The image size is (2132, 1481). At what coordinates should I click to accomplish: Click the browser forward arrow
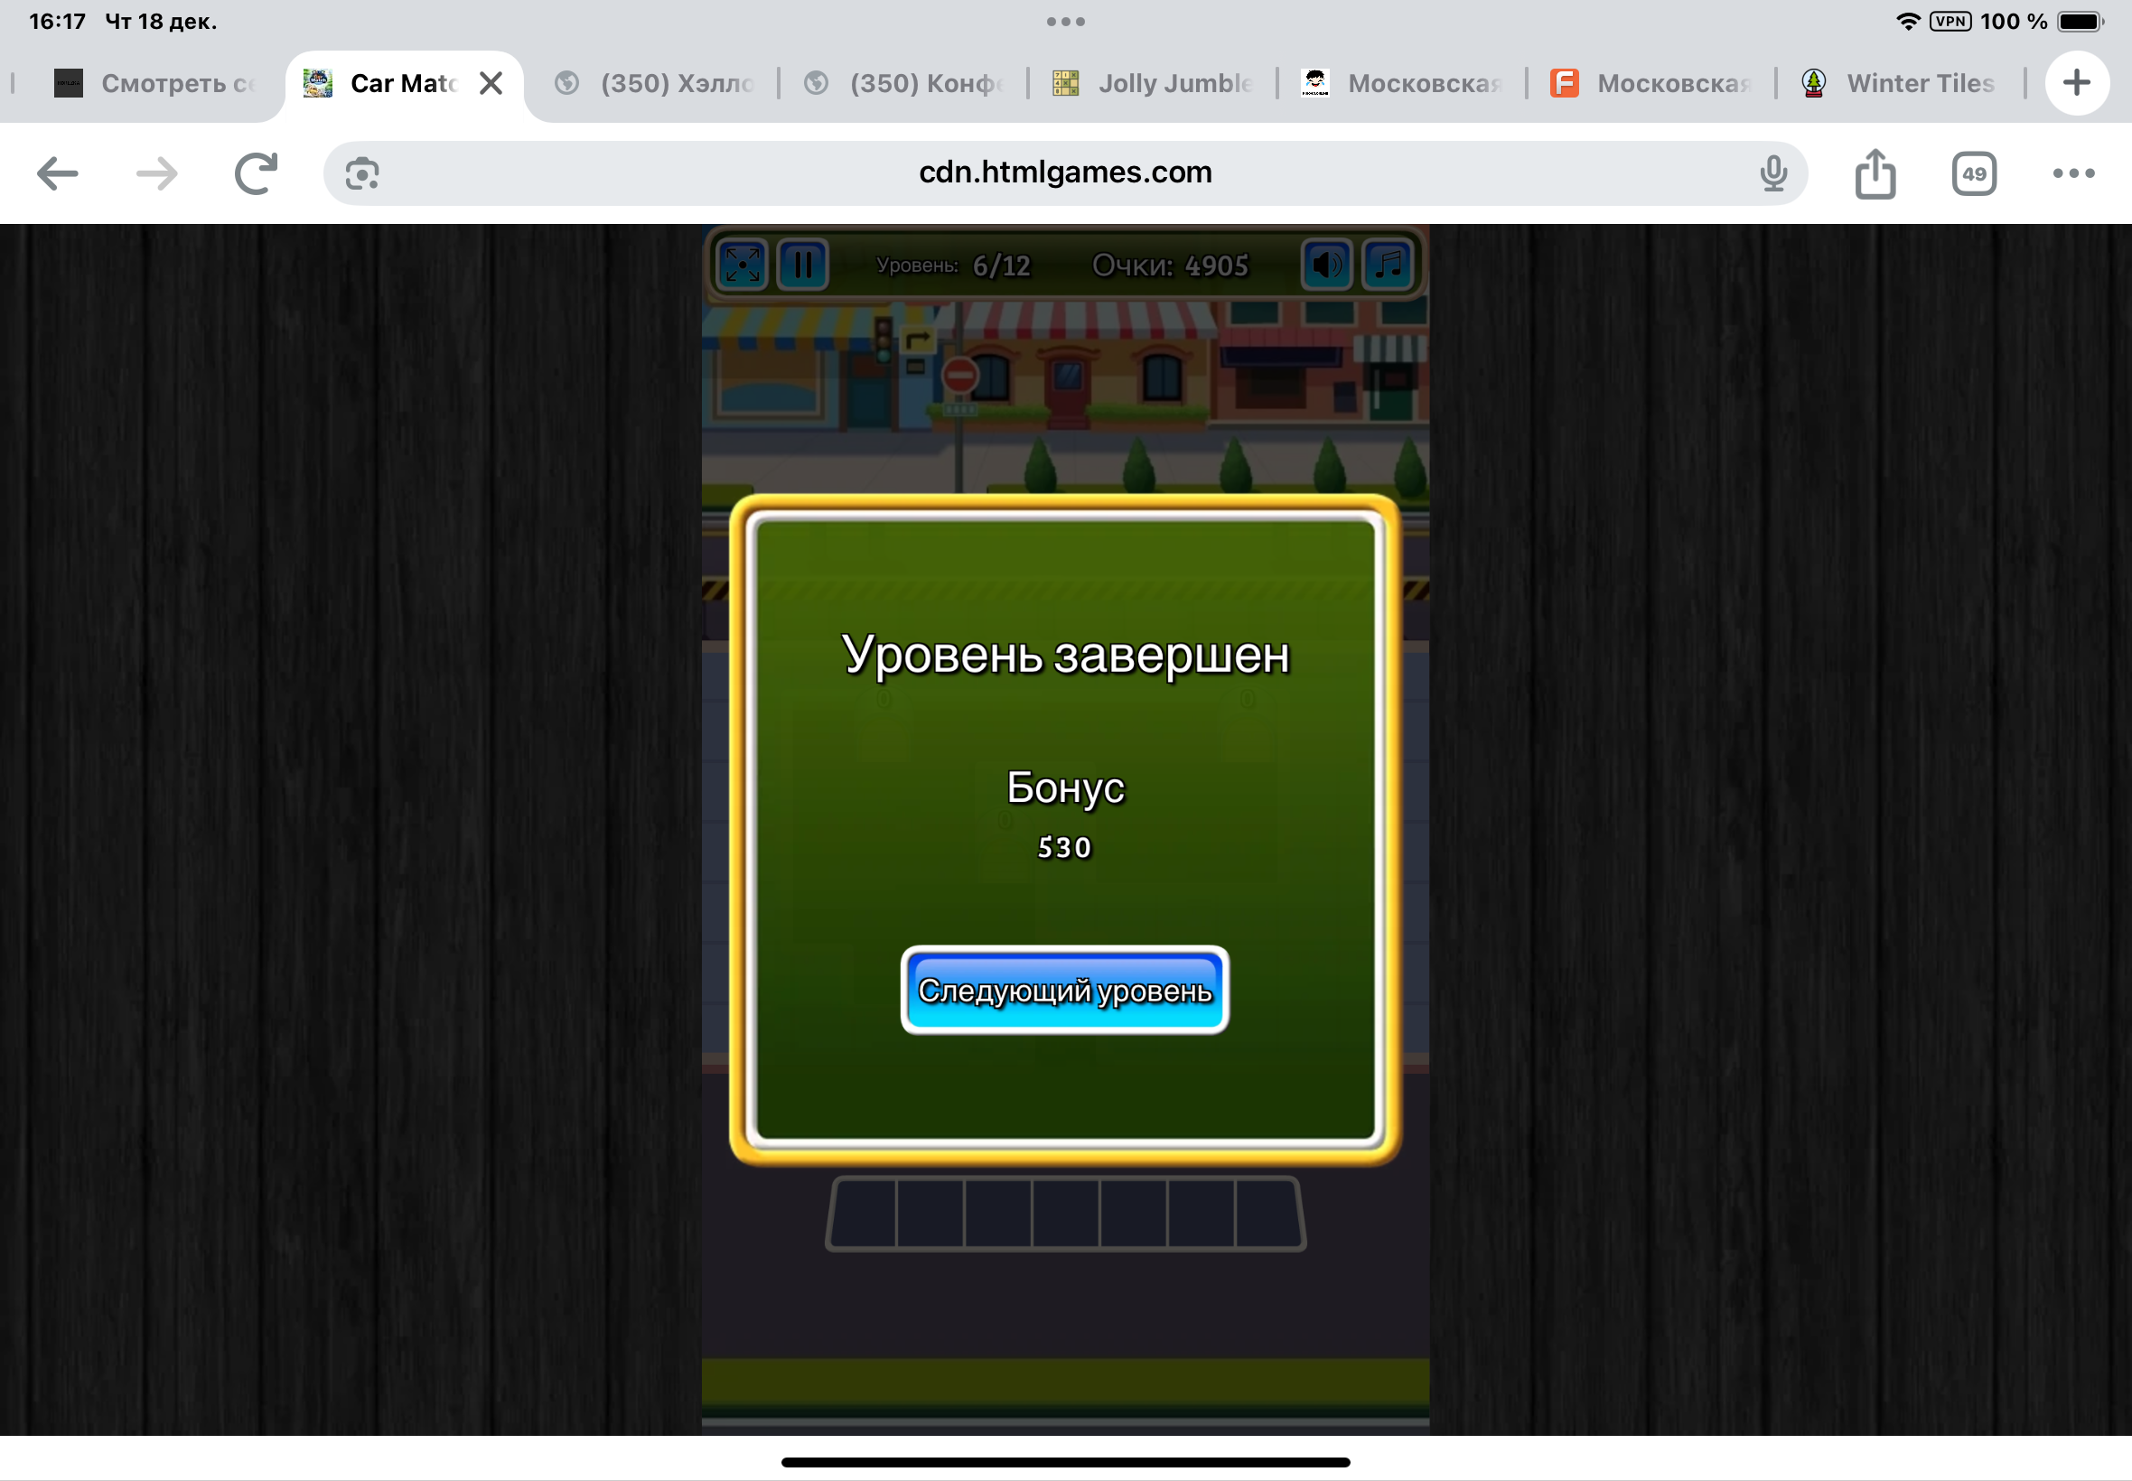[x=156, y=173]
